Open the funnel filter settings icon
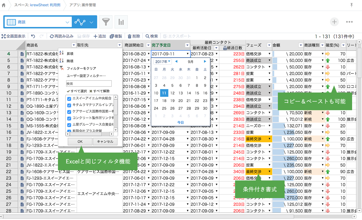Screen dimensions: 362x220 point(106,22)
